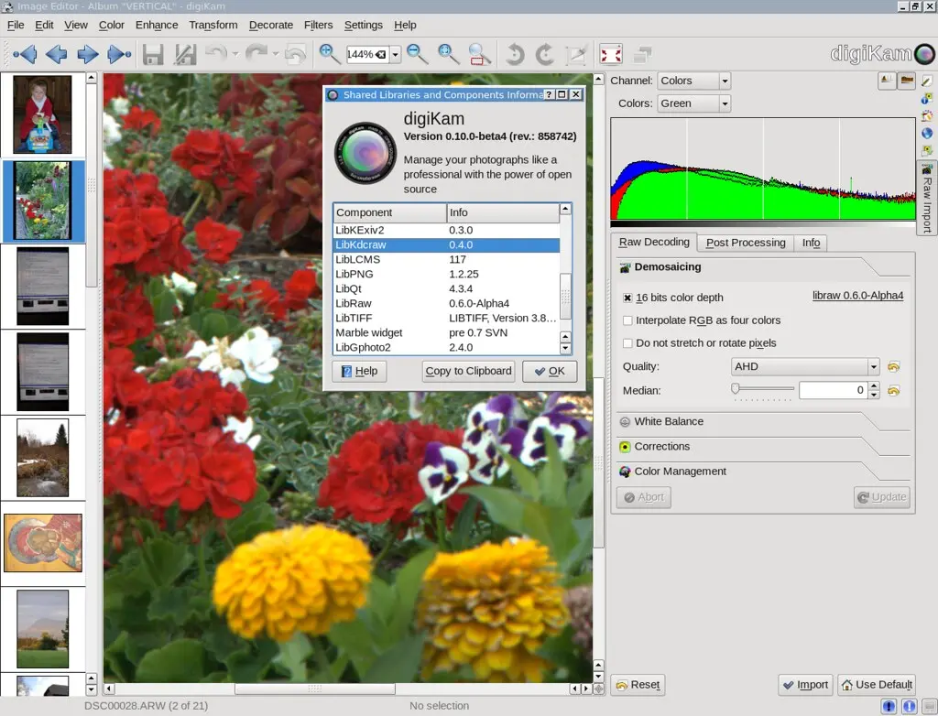Go to the first image using toolbar arrow
The width and height of the screenshot is (938, 716).
(25, 55)
